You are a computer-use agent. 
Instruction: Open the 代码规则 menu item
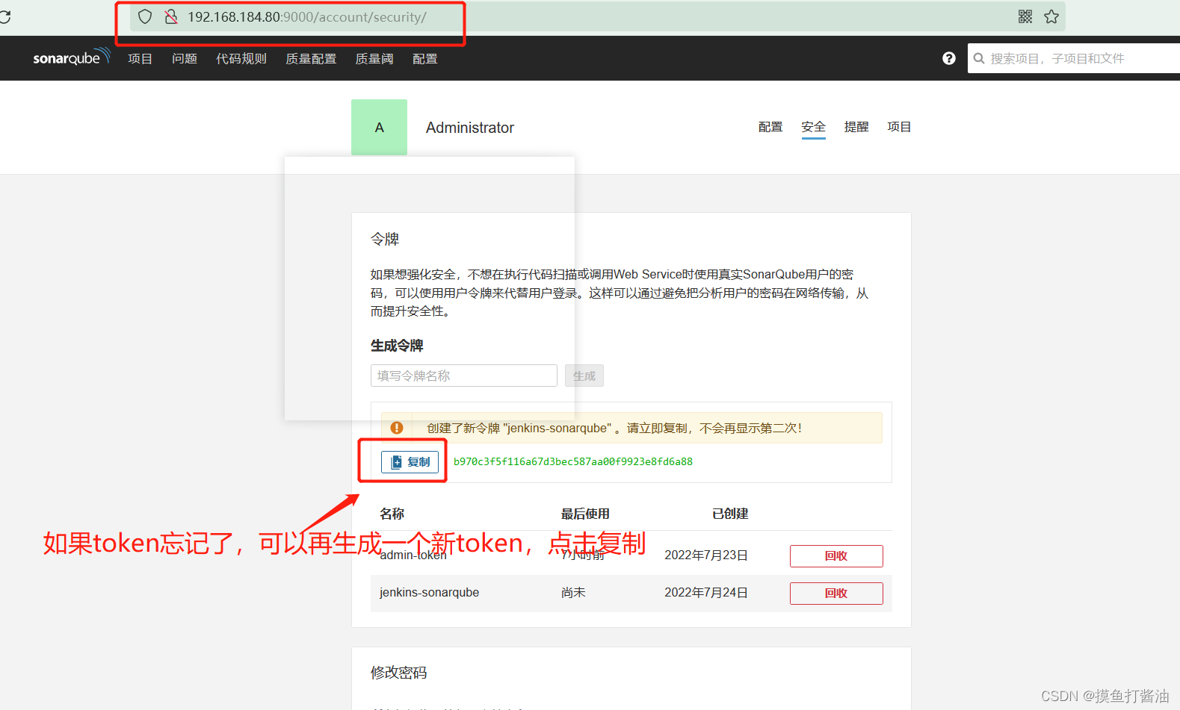tap(241, 58)
